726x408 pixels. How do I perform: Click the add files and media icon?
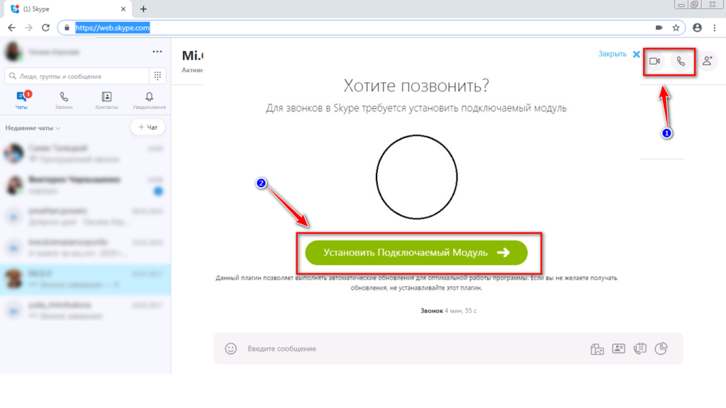597,348
